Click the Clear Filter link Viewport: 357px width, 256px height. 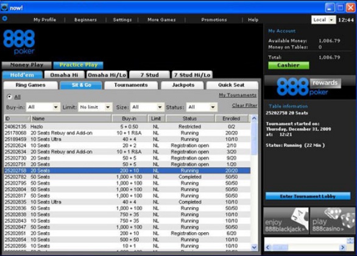tap(244, 105)
